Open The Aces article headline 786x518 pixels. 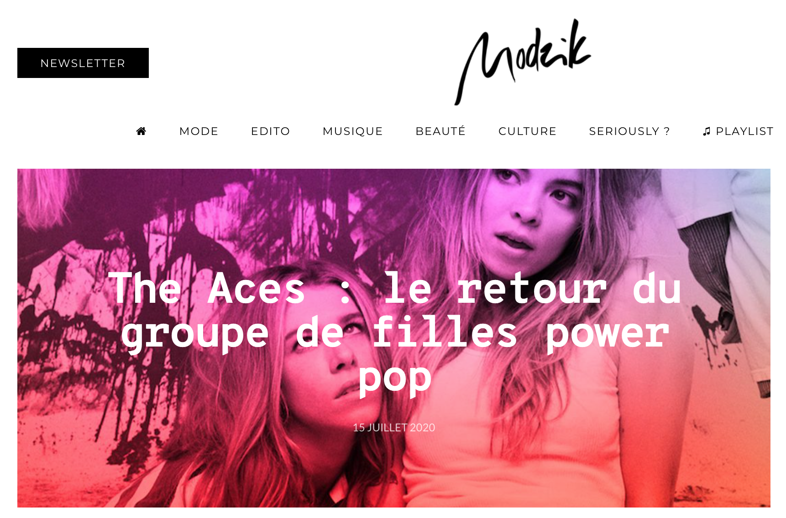[x=394, y=332]
